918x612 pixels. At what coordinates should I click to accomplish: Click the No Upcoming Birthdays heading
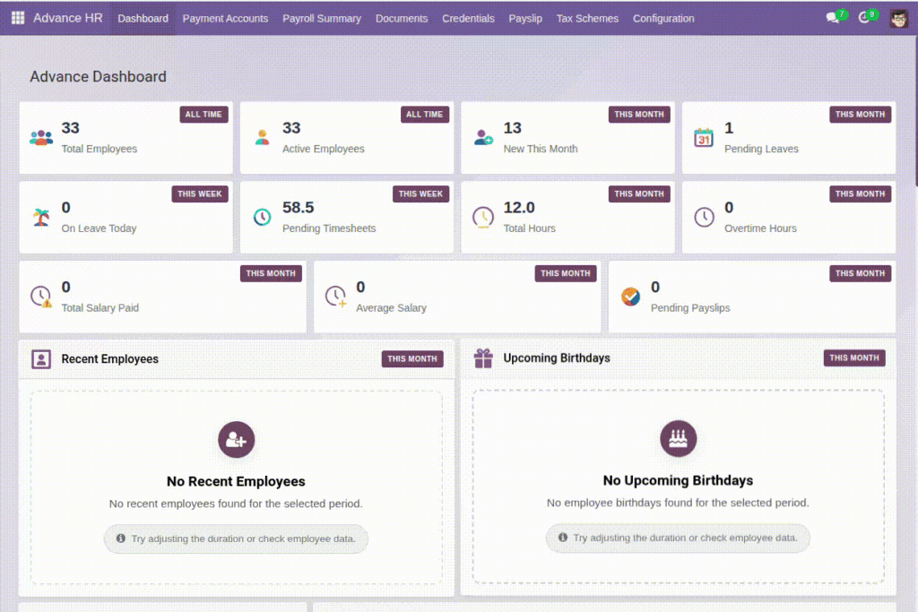coord(678,480)
